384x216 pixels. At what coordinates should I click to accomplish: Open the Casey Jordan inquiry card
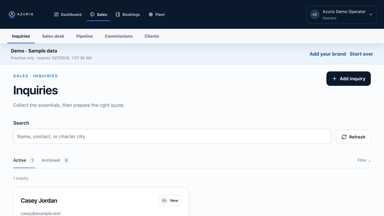pyautogui.click(x=101, y=202)
